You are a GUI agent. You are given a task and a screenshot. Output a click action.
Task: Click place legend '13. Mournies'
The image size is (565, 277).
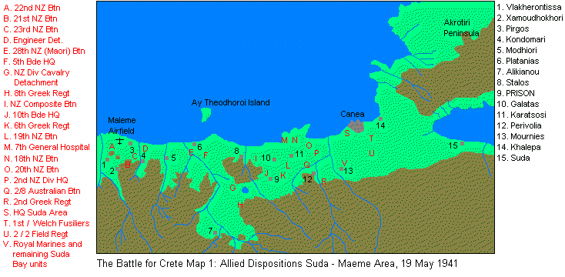coord(520,136)
